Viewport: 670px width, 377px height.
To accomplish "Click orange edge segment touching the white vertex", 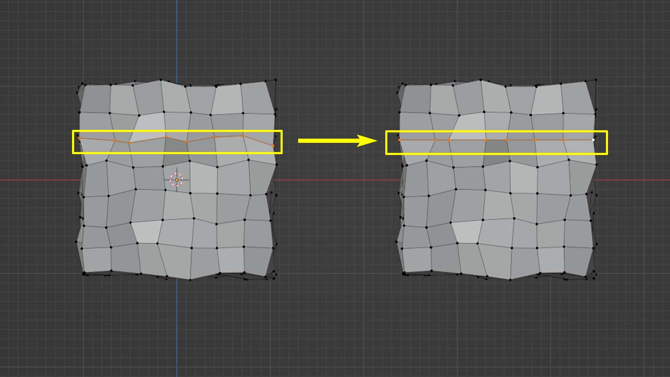I will click(x=578, y=140).
